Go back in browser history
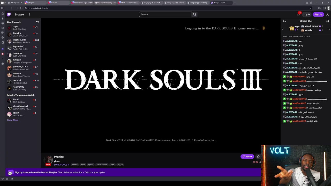The height and width of the screenshot is (186, 331). (12, 8)
